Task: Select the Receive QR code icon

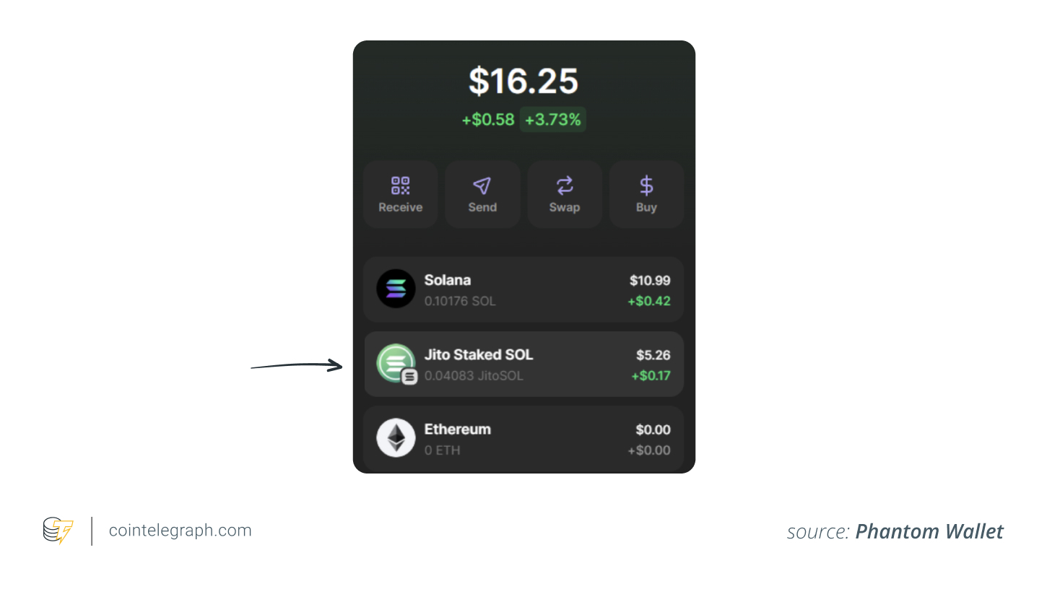Action: [x=400, y=186]
